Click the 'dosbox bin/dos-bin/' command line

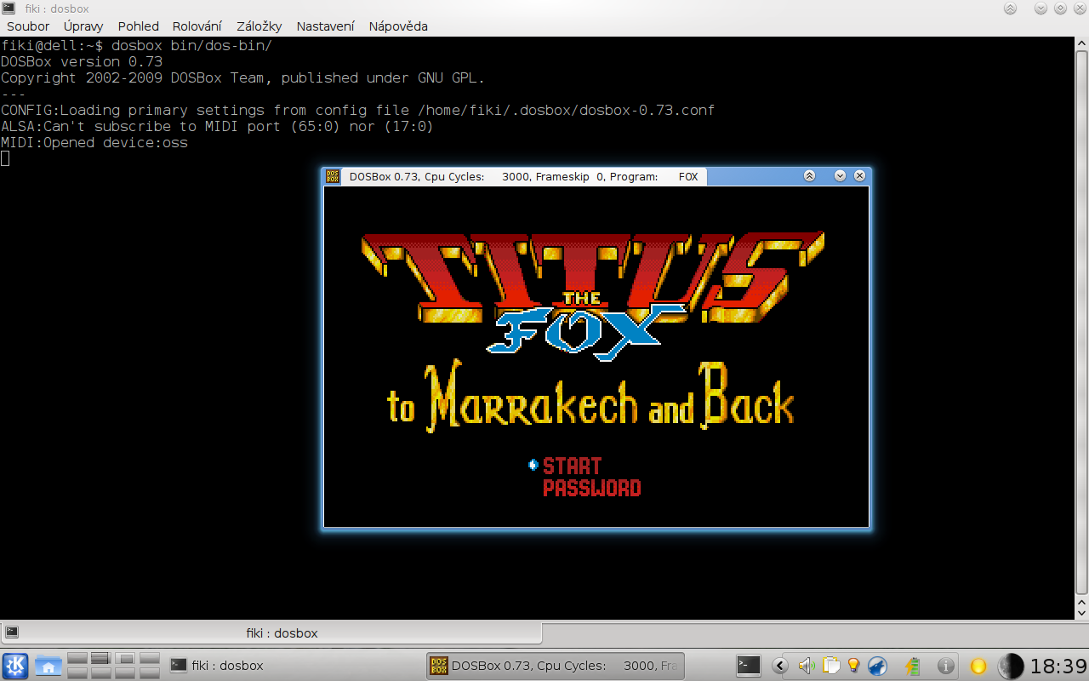(x=191, y=46)
